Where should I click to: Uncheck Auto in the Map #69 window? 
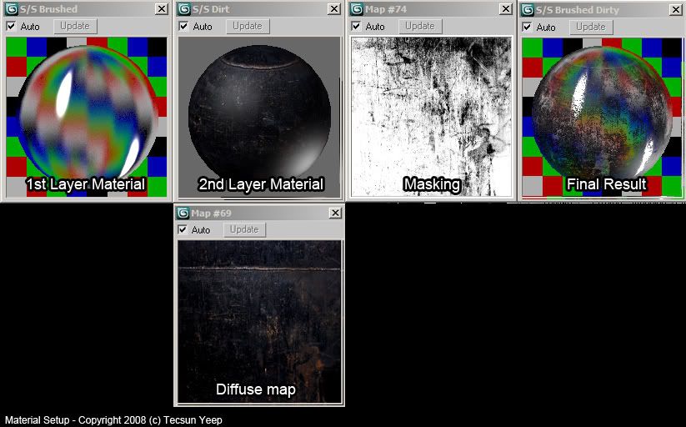[x=183, y=229]
